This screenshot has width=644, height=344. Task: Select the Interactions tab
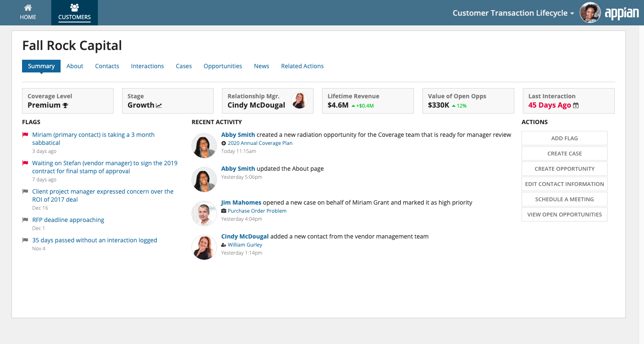(147, 66)
